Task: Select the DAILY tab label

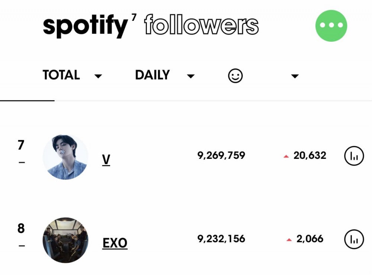Action: (152, 75)
